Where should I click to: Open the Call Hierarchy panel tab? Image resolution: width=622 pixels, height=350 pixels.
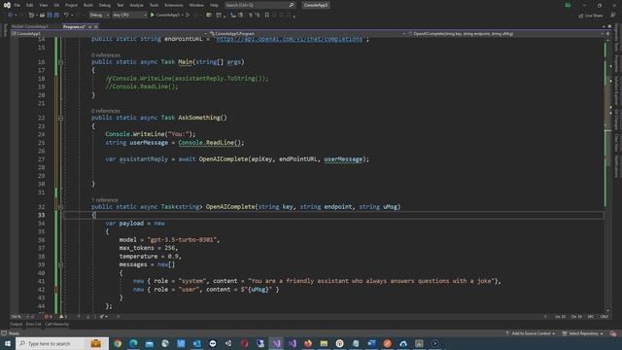(x=56, y=324)
